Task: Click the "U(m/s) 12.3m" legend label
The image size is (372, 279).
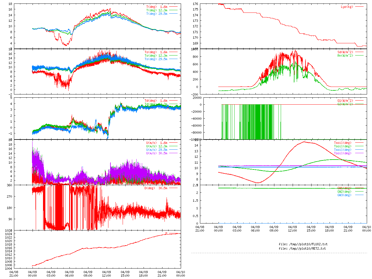Action: 157,146
